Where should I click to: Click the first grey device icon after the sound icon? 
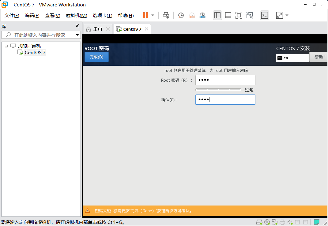pyautogui.click(x=298, y=222)
